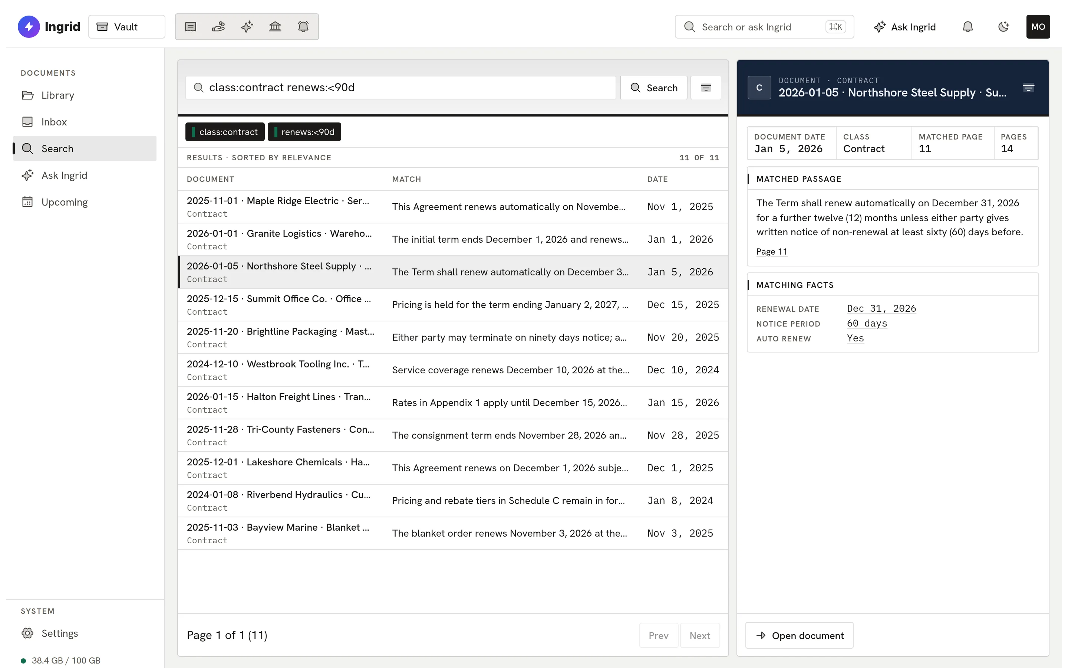Open Upcoming in the sidebar

(85, 202)
